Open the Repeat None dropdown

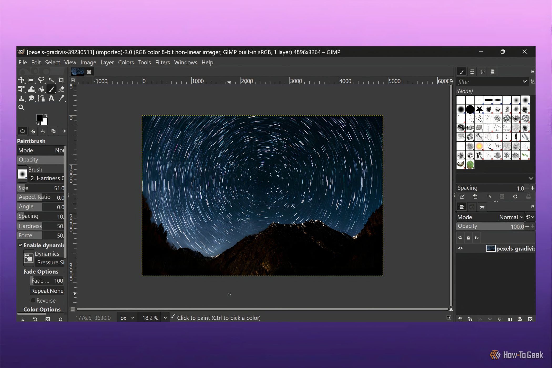[x=47, y=291]
